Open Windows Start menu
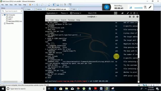The image size is (161, 91). coord(3,89)
